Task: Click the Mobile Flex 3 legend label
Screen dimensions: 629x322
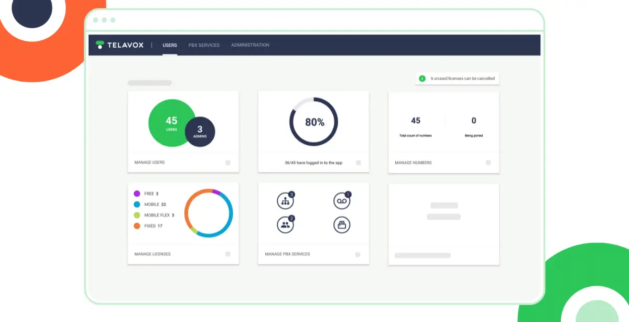Action: tap(159, 215)
